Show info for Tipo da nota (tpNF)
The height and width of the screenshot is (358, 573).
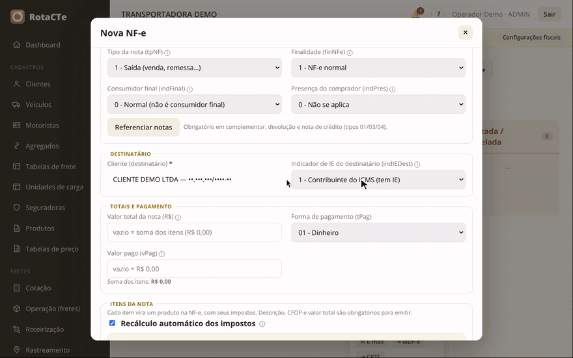point(167,53)
